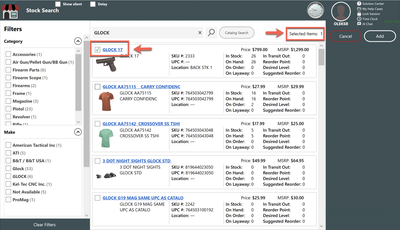Check the GLOCK AA75115 CARRY CONFIDENC item
Screen dimensions: 400x230
97,87
